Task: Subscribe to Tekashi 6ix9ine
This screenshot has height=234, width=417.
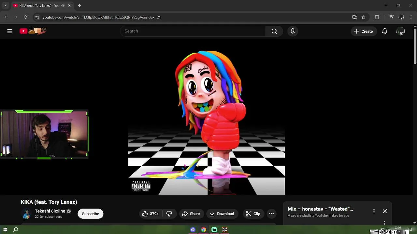Action: click(91, 214)
